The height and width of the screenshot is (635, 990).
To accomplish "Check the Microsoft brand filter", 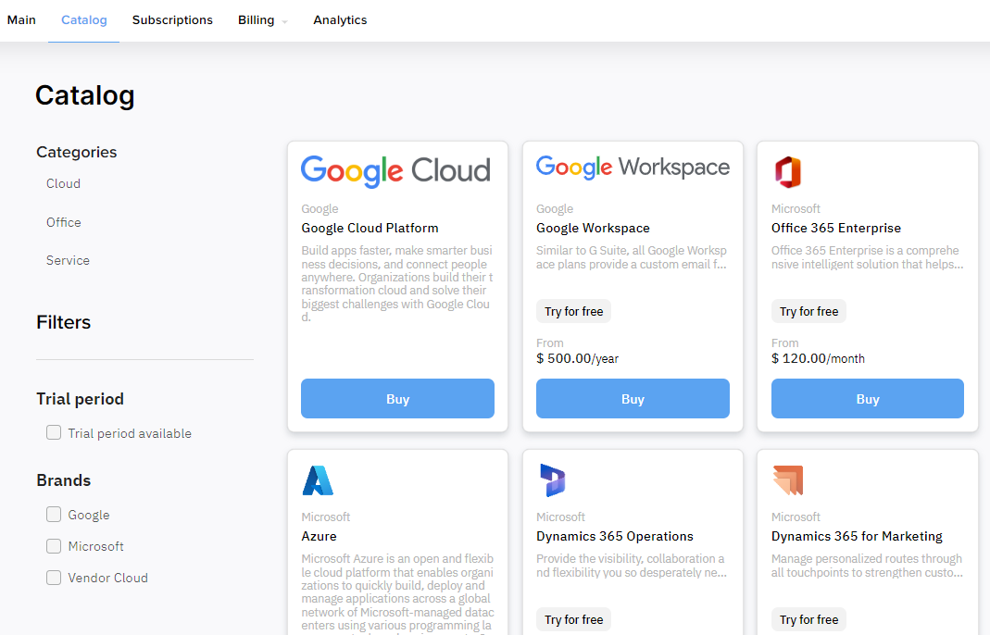I will [x=54, y=546].
